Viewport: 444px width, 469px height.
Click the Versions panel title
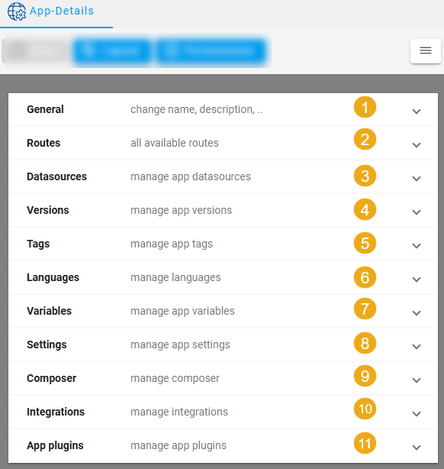[48, 210]
